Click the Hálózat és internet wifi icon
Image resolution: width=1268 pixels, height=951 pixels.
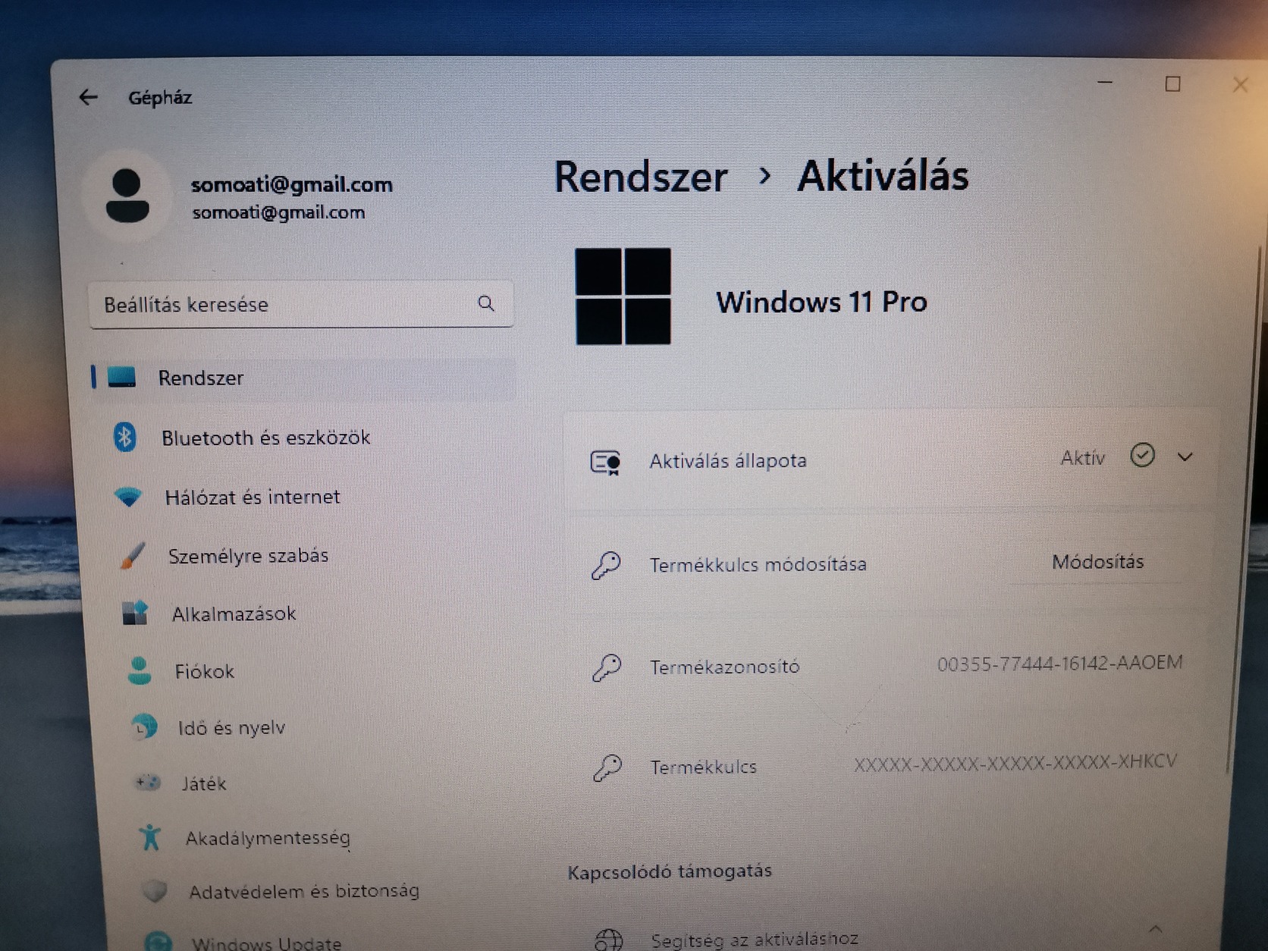point(128,497)
